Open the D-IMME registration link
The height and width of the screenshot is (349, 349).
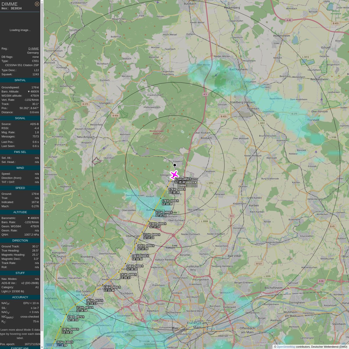33,48
